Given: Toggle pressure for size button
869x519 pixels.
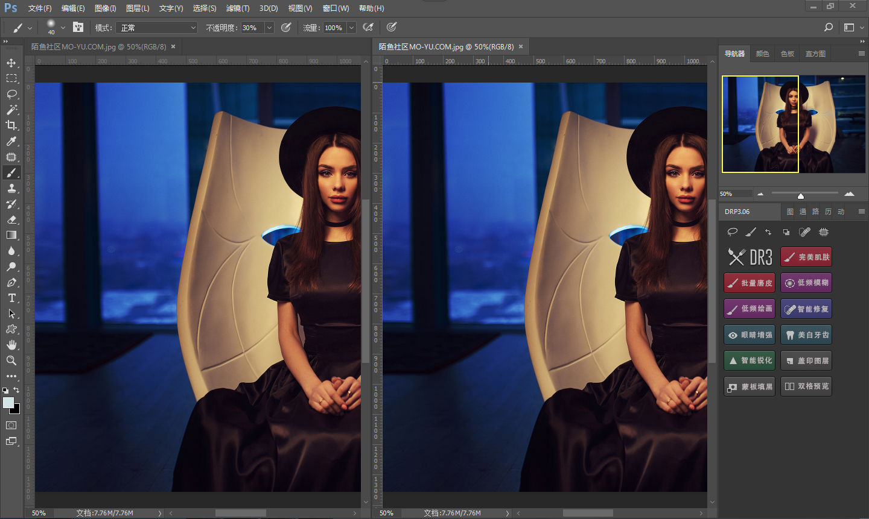Looking at the screenshot, I should 392,27.
